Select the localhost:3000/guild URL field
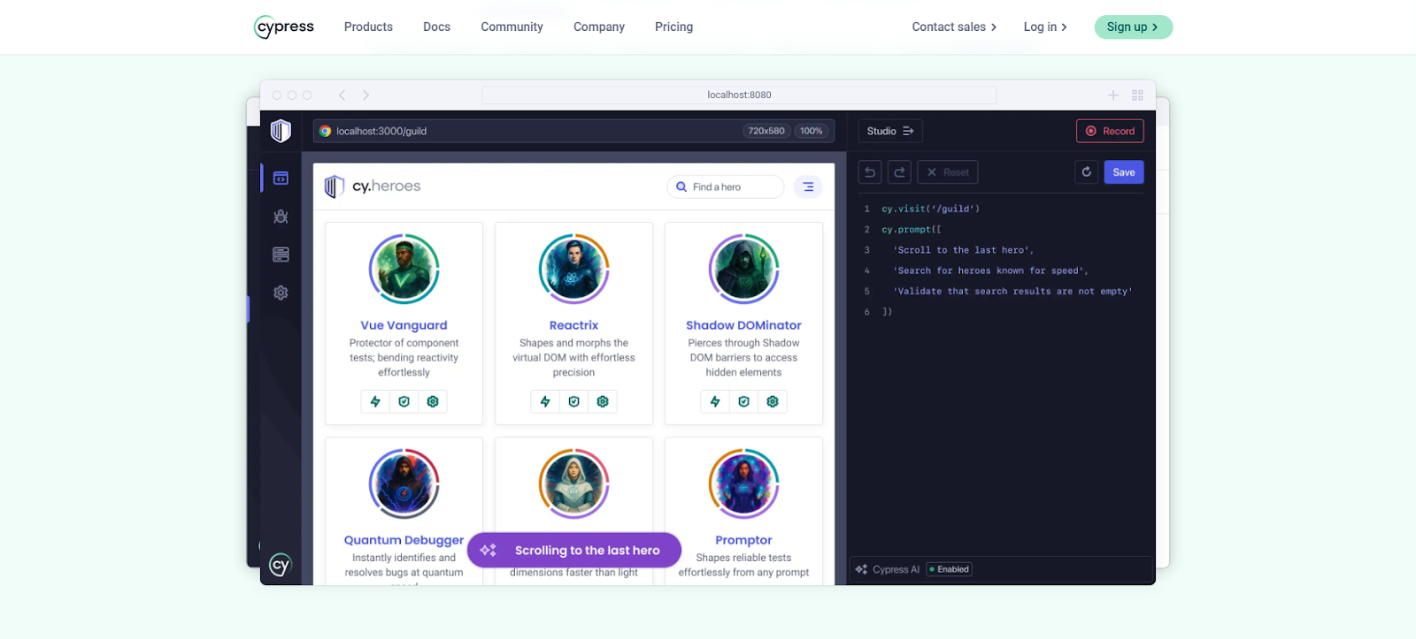 coord(573,131)
